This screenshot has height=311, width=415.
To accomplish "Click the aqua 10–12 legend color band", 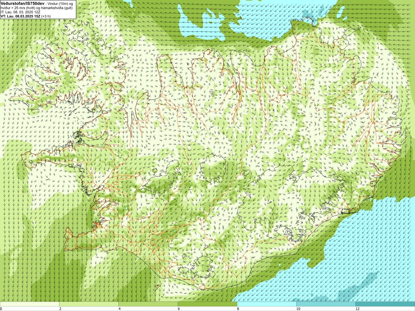I will [326, 304].
